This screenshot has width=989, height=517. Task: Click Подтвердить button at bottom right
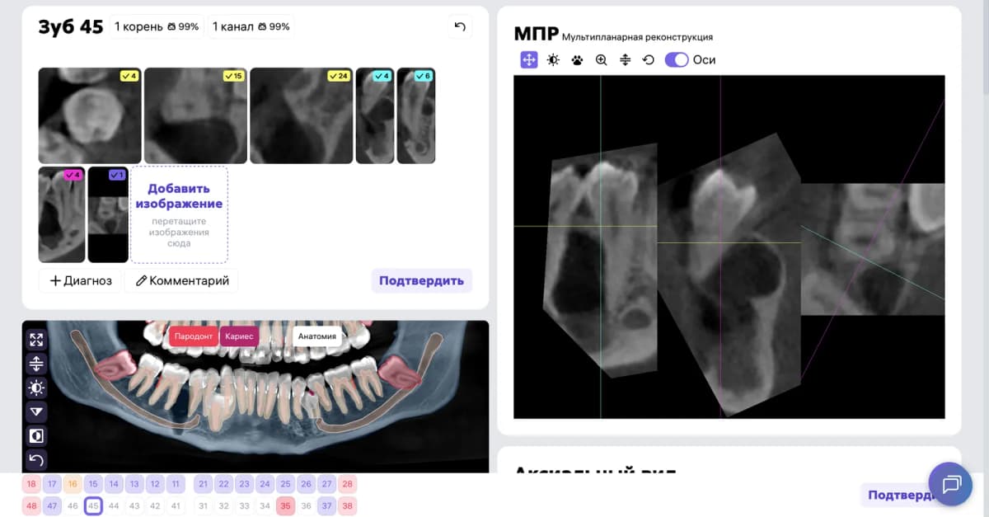(901, 495)
